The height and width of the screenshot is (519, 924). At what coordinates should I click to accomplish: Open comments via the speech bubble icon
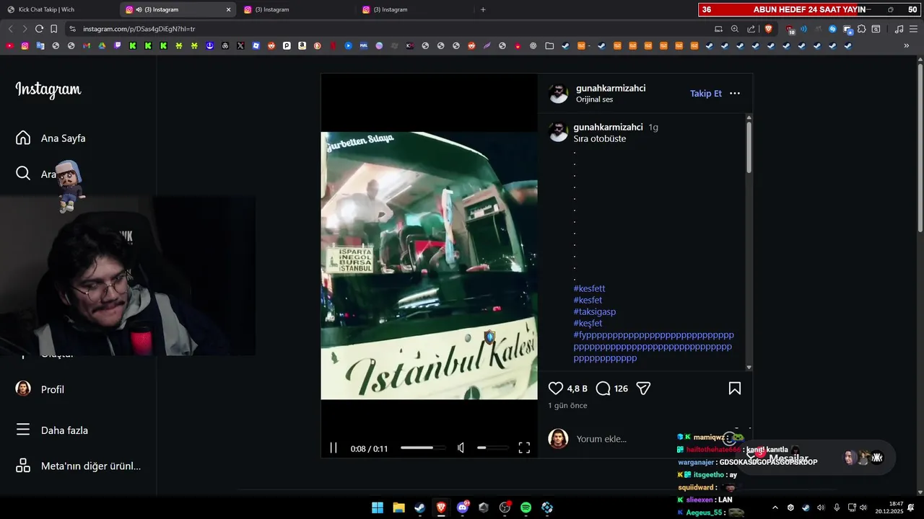pos(603,389)
